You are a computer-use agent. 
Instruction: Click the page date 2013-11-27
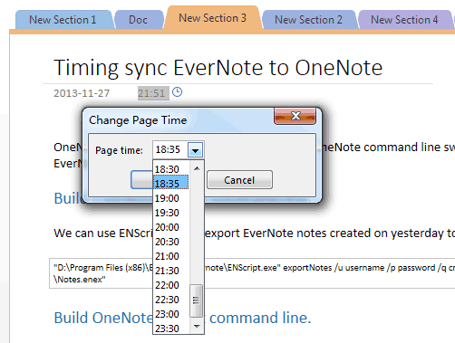[x=82, y=93]
